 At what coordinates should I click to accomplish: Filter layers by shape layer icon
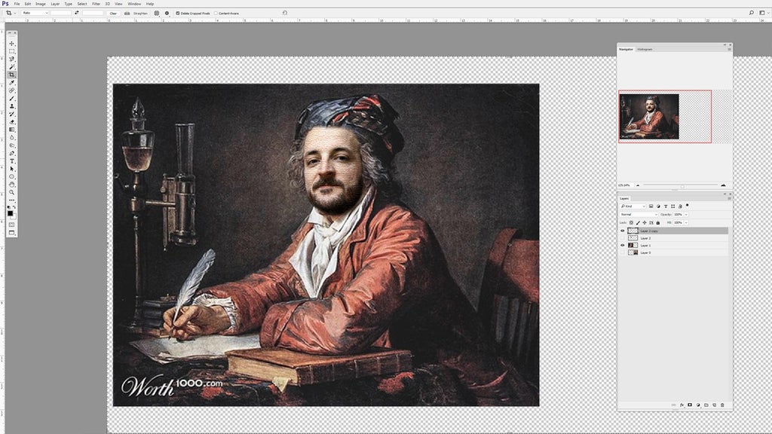point(672,206)
